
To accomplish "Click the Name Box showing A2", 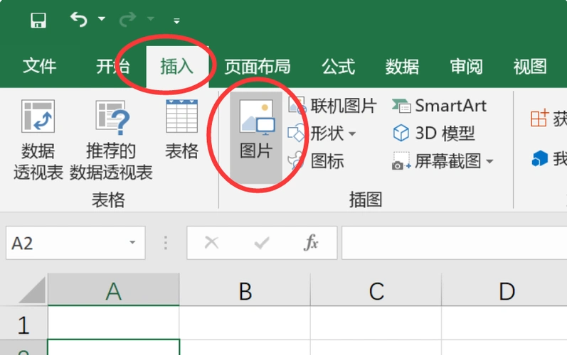I will pyautogui.click(x=75, y=243).
